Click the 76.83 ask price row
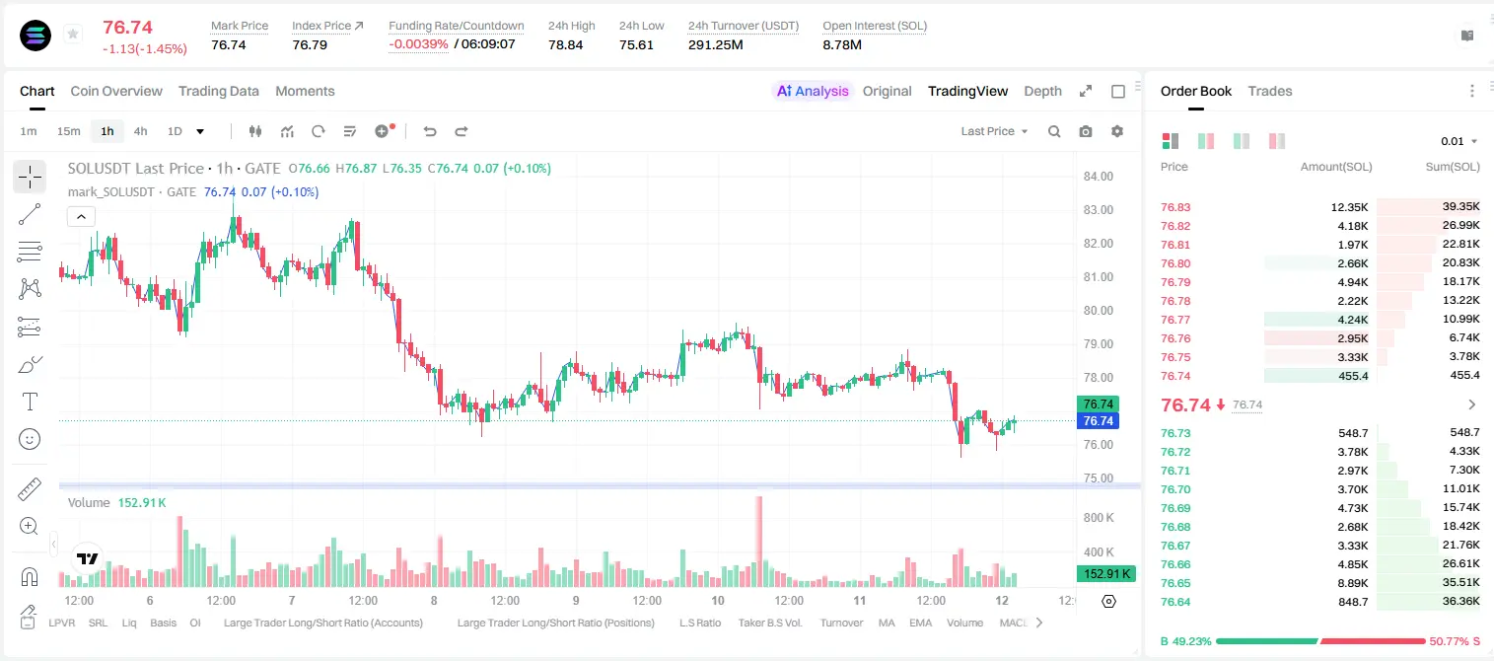The height and width of the screenshot is (661, 1494). tap(1320, 207)
